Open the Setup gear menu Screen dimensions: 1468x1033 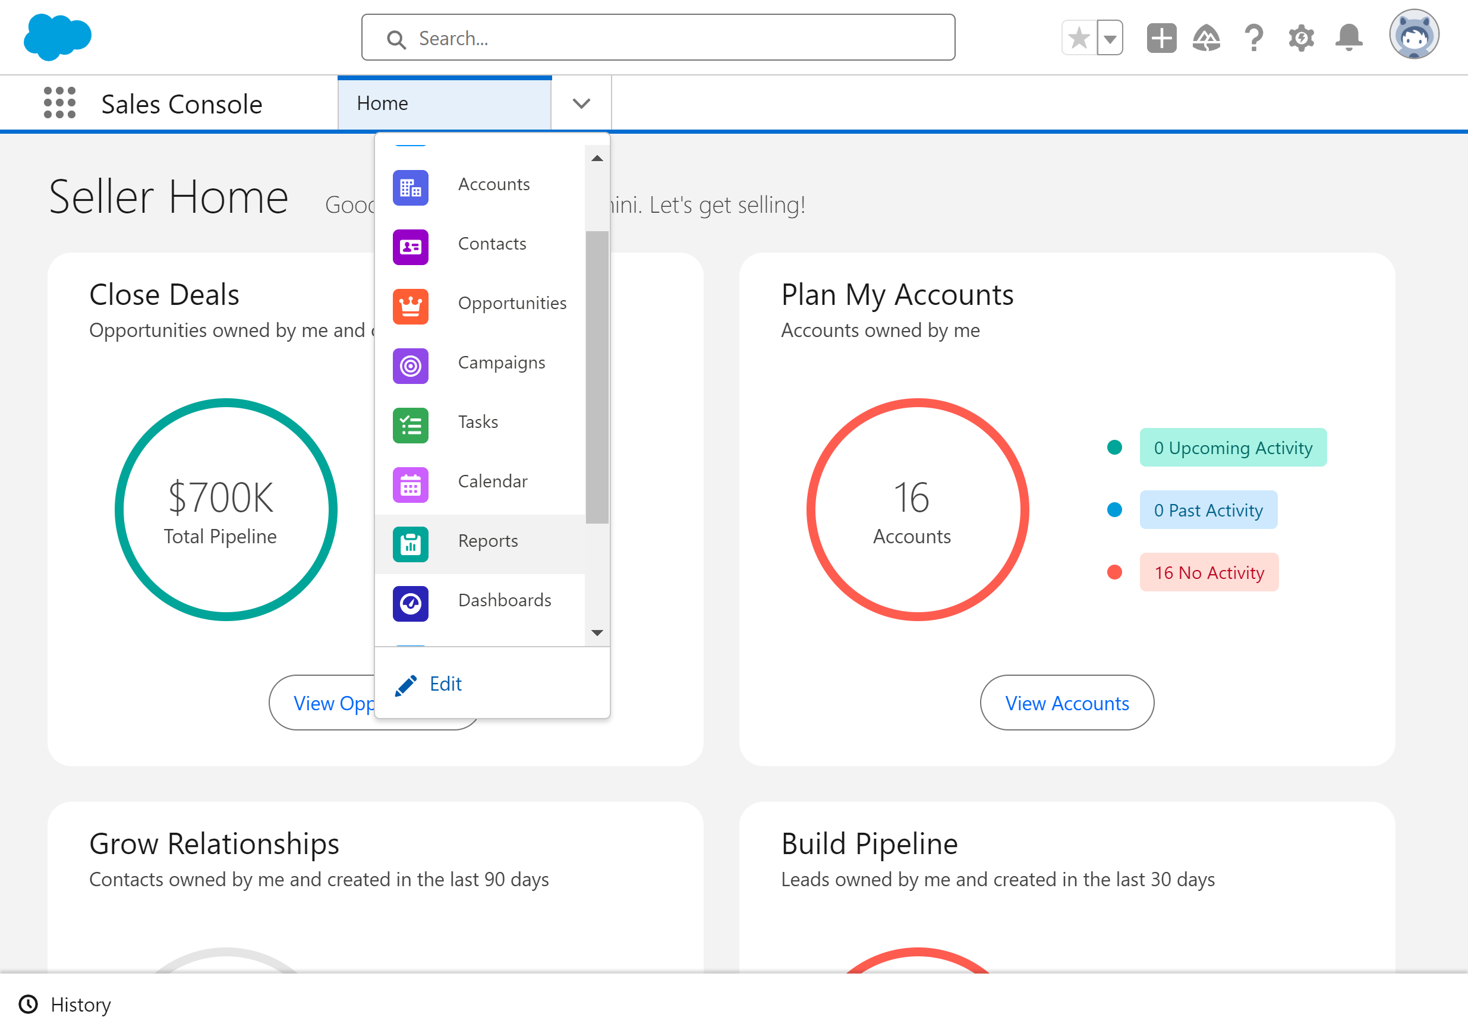pos(1300,37)
